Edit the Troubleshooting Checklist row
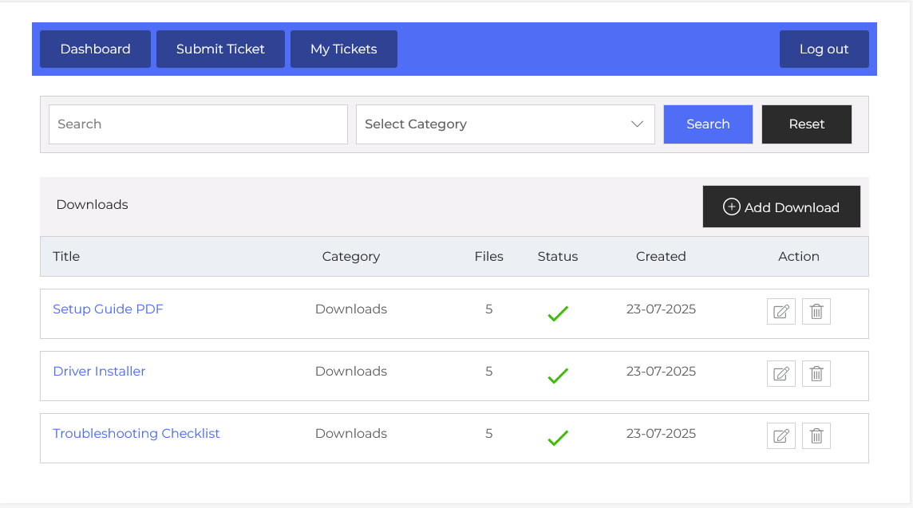This screenshot has height=508, width=913. point(781,436)
